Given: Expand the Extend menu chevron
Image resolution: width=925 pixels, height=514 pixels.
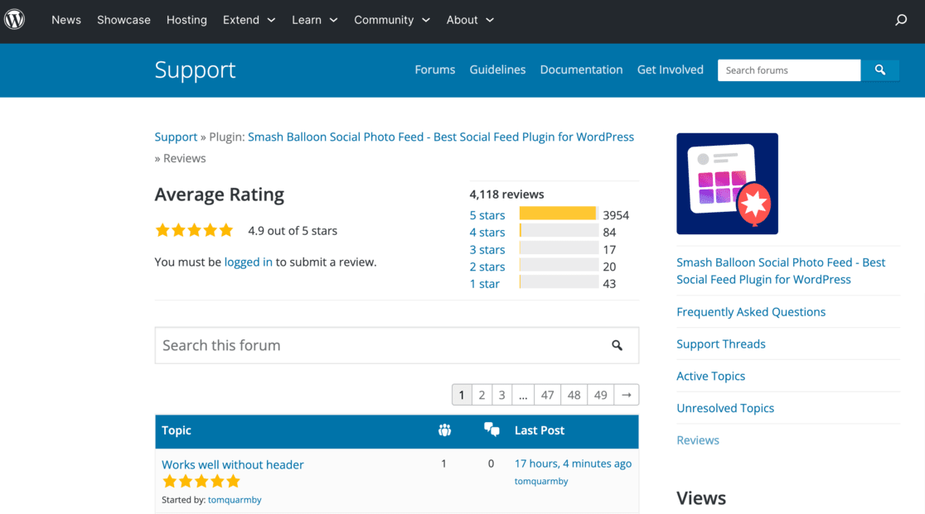Looking at the screenshot, I should (x=271, y=20).
